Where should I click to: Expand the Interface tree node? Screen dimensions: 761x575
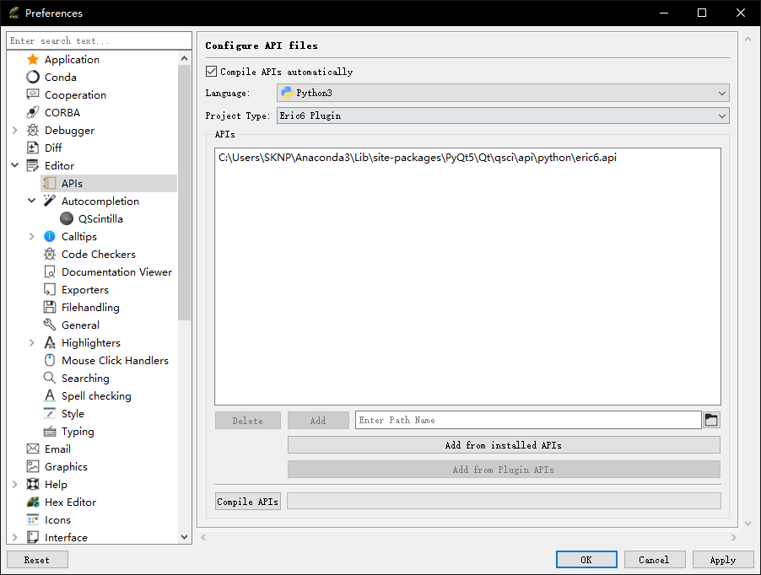click(x=14, y=537)
